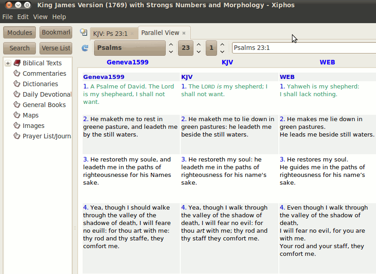This screenshot has height=274, width=376.
Task: Click verse number 3 in the WEB column
Action: coord(282,160)
